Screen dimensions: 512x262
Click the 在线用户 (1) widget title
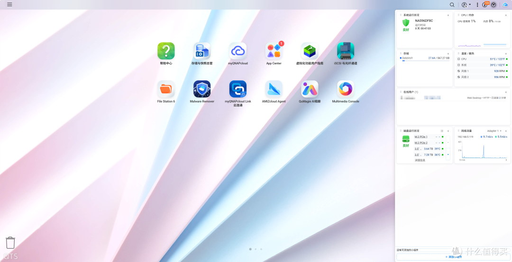coord(411,92)
